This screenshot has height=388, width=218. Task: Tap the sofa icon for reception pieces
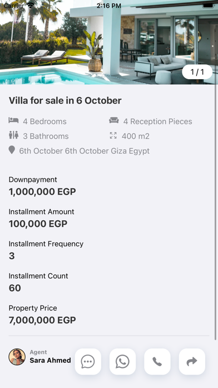pos(114,120)
